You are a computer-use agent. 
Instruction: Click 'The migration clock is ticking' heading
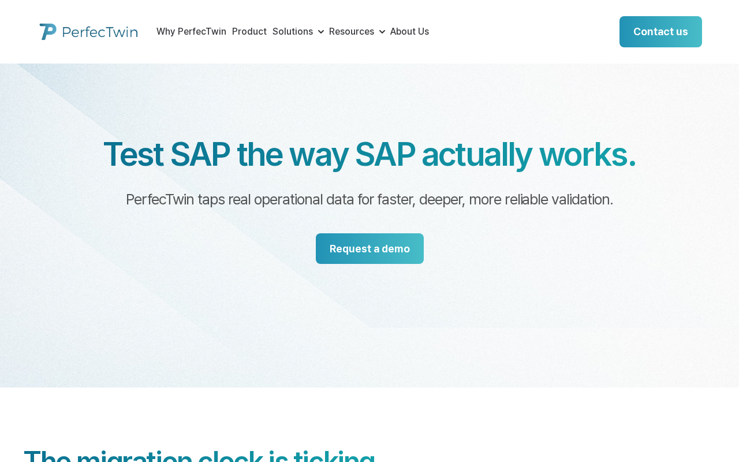(200, 455)
